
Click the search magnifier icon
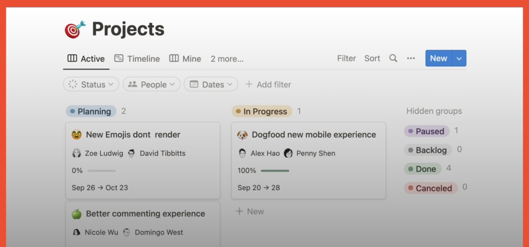coord(393,58)
